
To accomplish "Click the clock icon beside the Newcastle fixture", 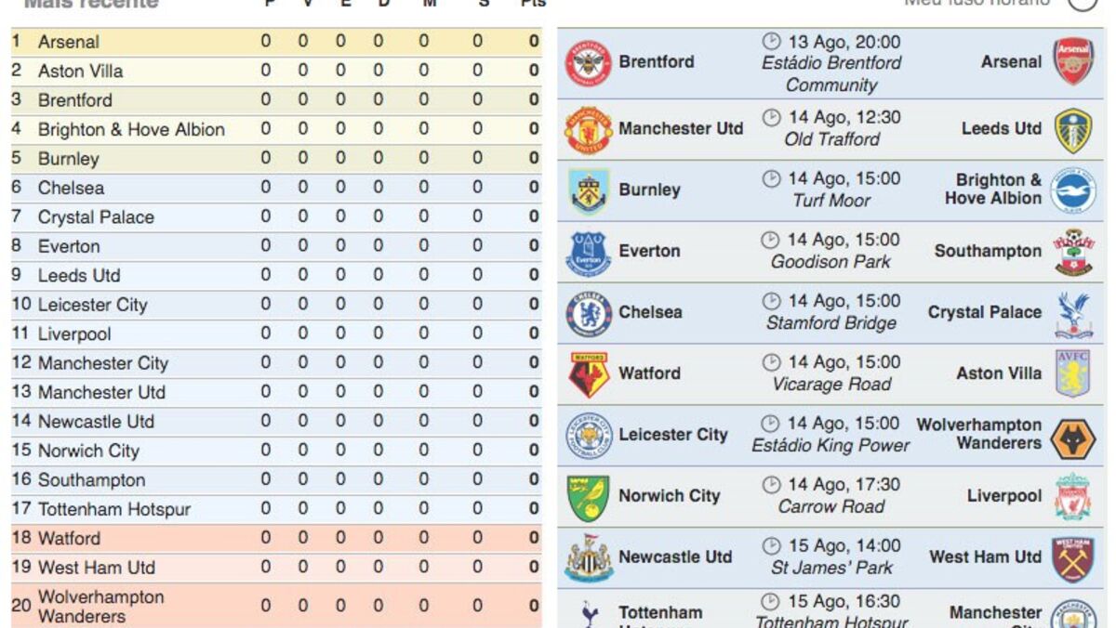I will (x=770, y=546).
